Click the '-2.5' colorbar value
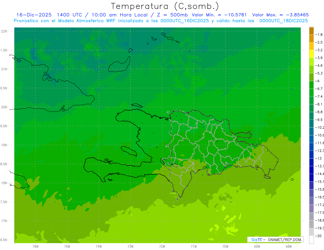The height and width of the screenshot is (250, 324). (319, 42)
